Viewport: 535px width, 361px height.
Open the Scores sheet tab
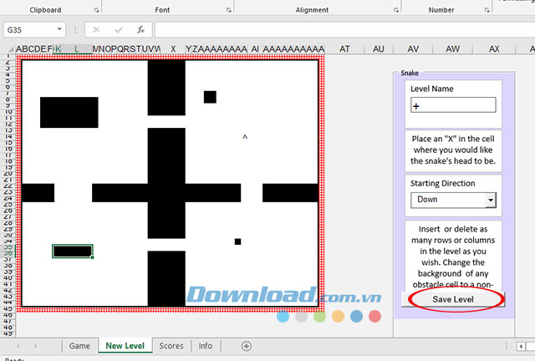[x=171, y=346]
